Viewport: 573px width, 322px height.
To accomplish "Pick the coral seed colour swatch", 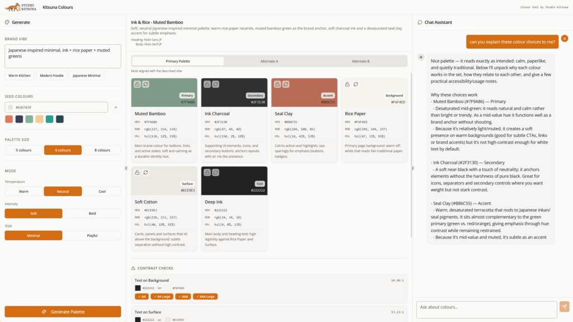I will (9, 119).
